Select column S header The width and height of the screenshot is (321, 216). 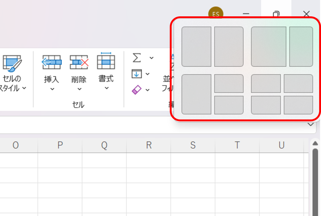click(x=193, y=145)
